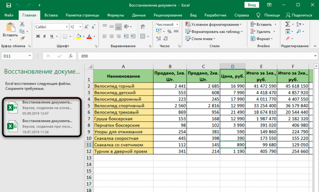319x192 pixels.
Task: Toggle bold Ж formatting
Action: tap(38, 36)
